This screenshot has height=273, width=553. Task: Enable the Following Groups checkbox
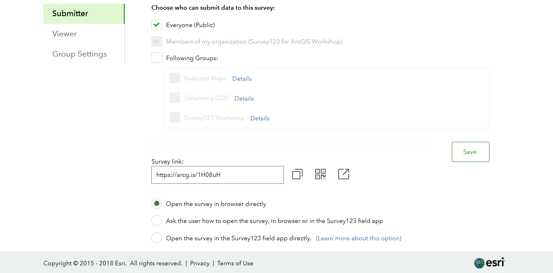[x=157, y=58]
